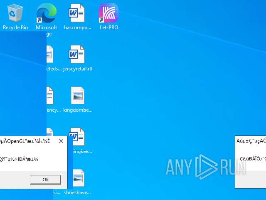Screen dimensions: 266x200
Task: Click the OpenGL dialog title bar text
Action: [x=25, y=141]
